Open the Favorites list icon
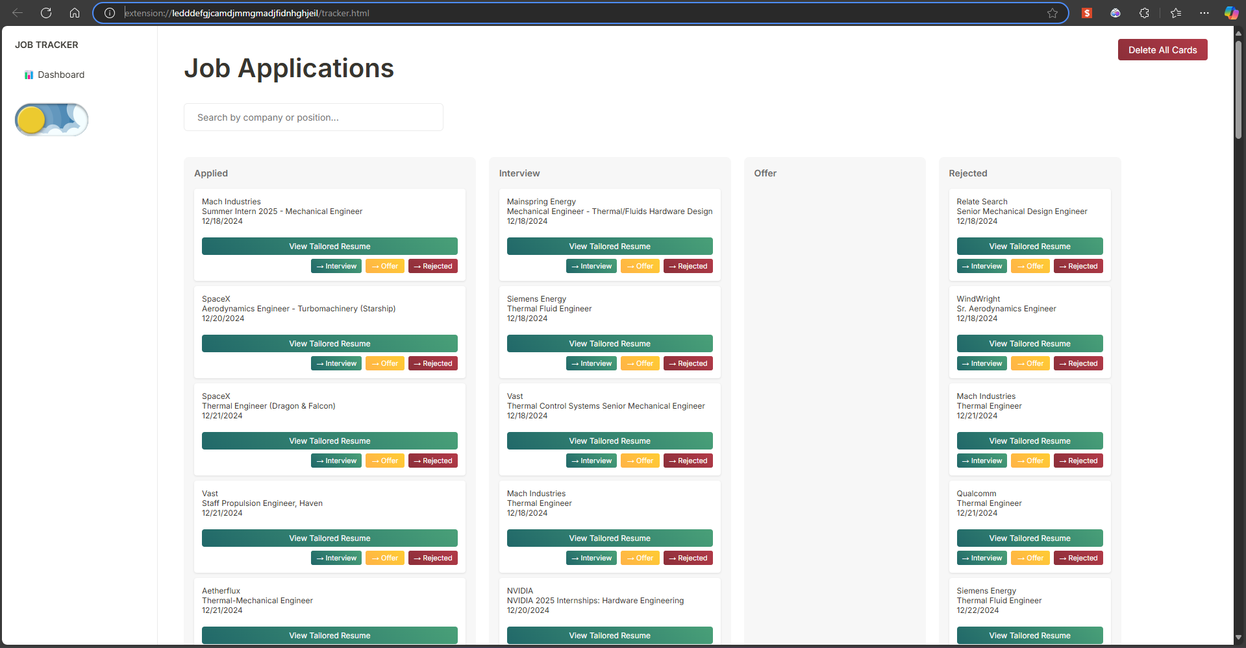This screenshot has width=1246, height=648. coord(1176,13)
